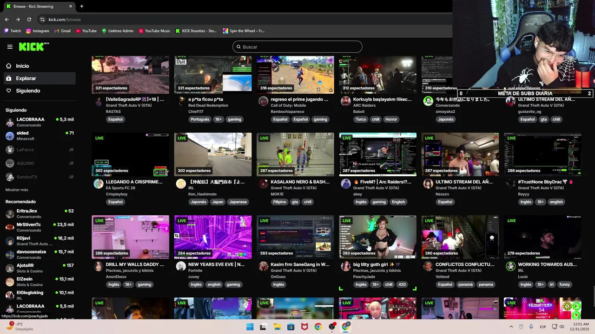The width and height of the screenshot is (595, 334).
Task: Open LaParce offline channel
Action: 39,150
